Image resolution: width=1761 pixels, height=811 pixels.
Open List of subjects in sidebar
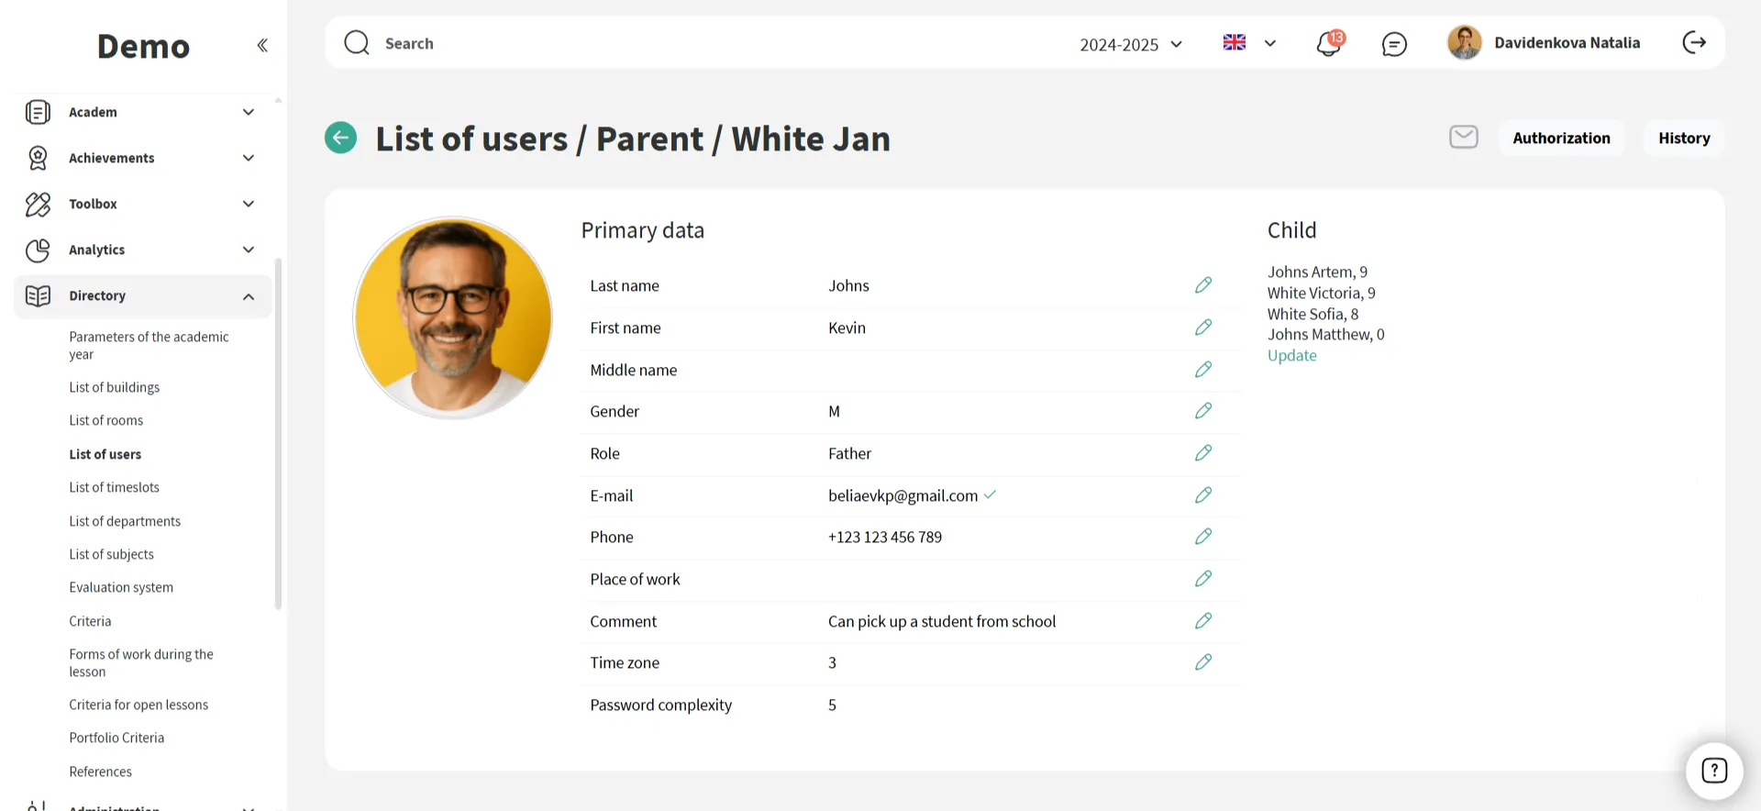pos(111,554)
